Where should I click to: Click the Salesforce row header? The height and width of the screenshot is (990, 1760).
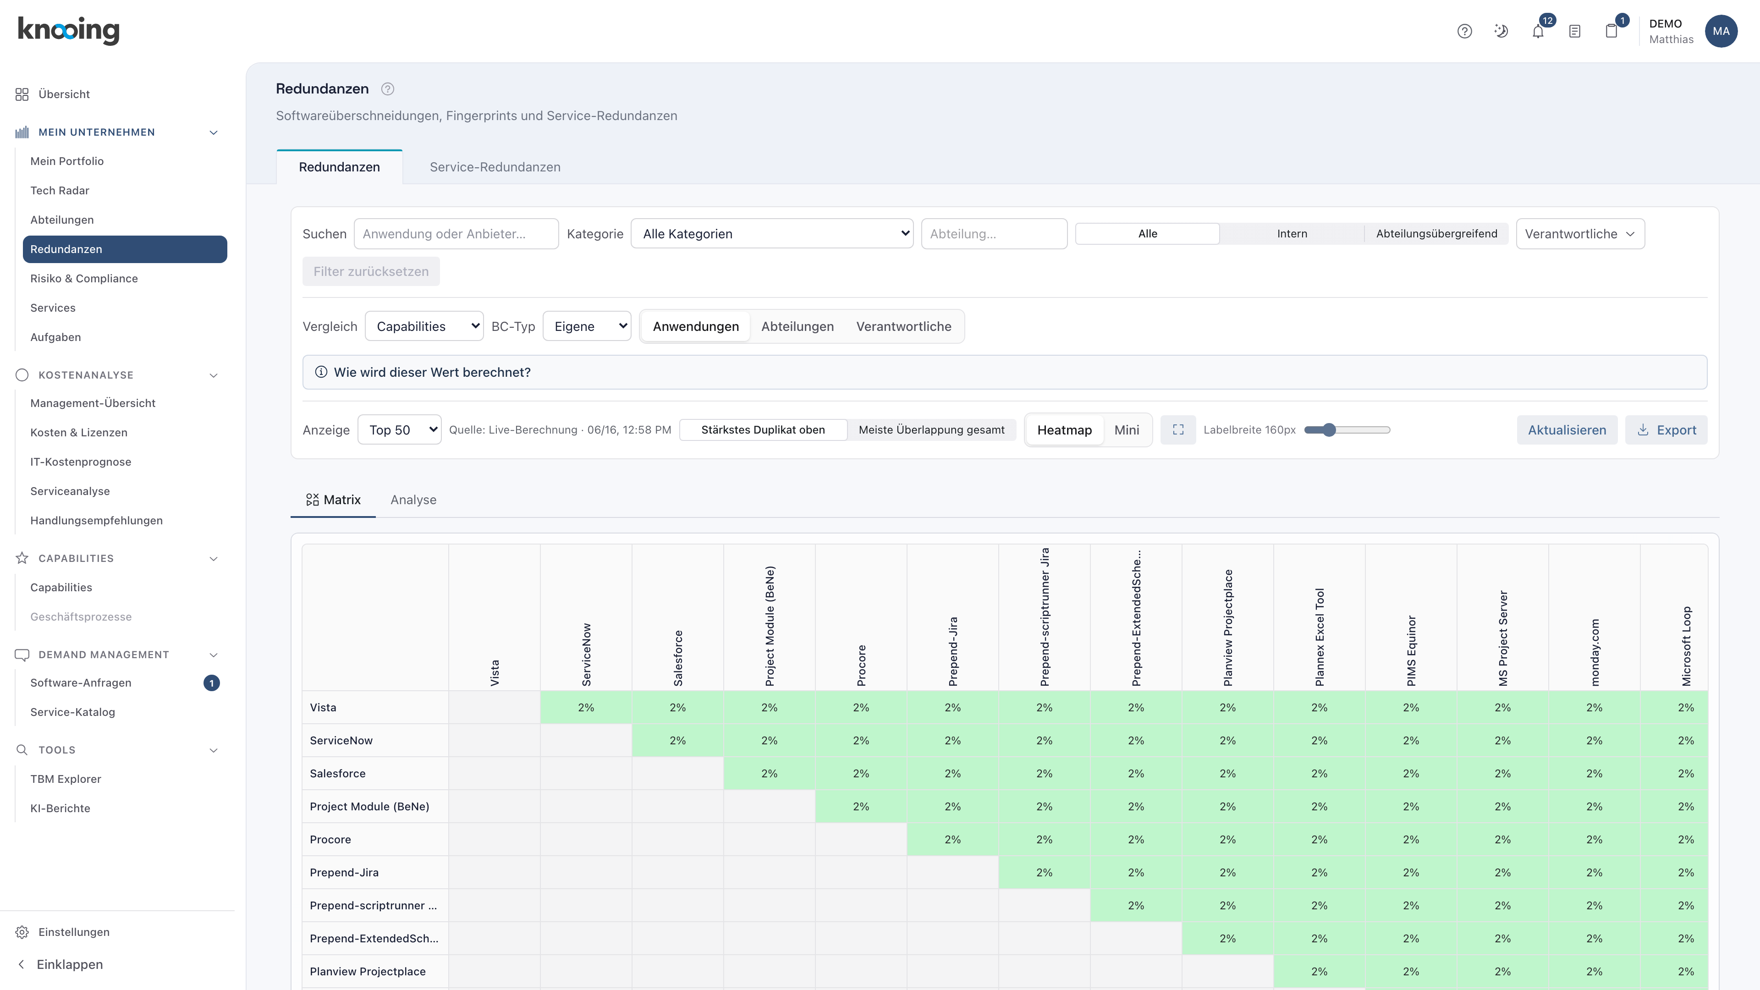375,773
